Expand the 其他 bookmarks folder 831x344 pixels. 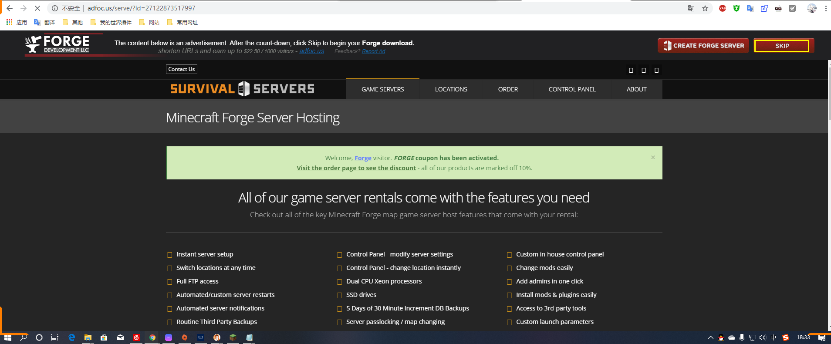[72, 22]
